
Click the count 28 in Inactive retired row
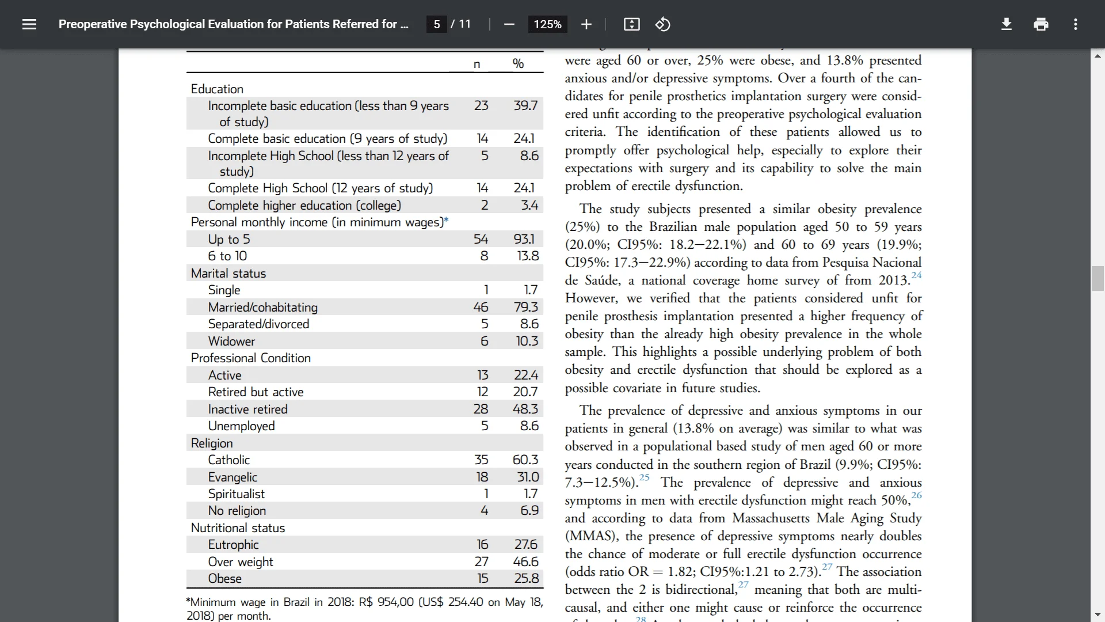tap(481, 409)
